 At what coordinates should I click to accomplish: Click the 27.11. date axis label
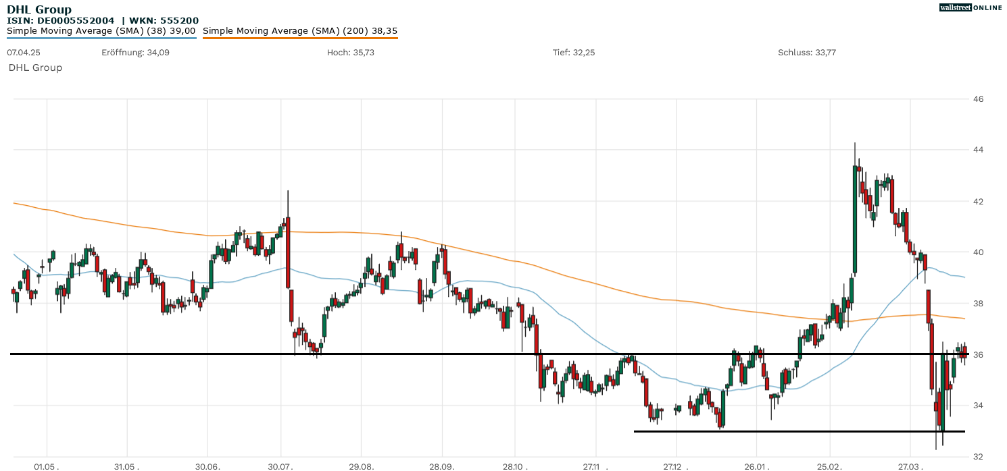(x=595, y=466)
